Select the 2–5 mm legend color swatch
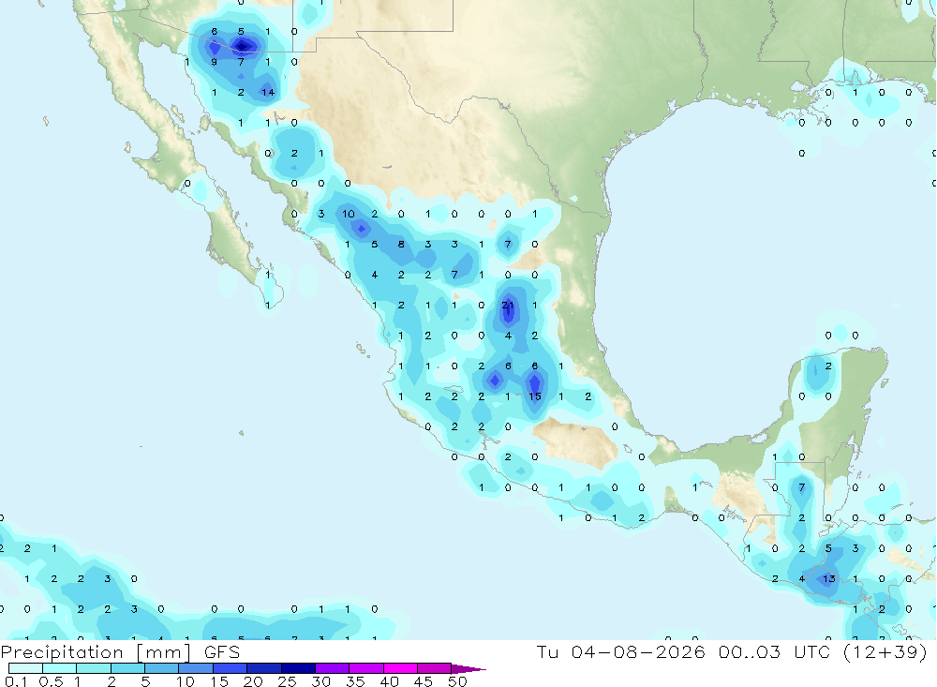This screenshot has height=687, width=937. pos(127,668)
